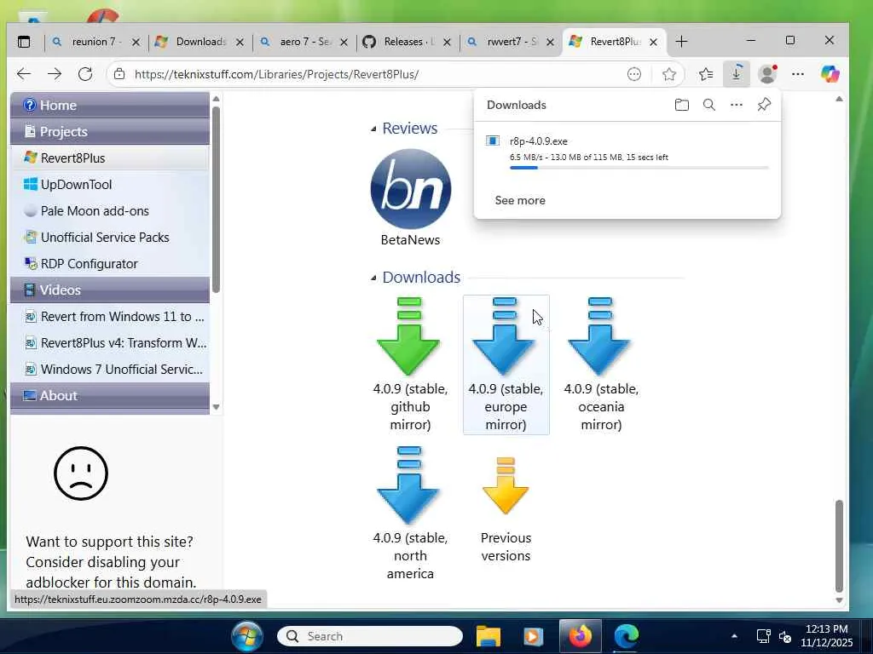The height and width of the screenshot is (654, 873).
Task: Toggle the Downloads toolbar button
Action: [x=736, y=74]
